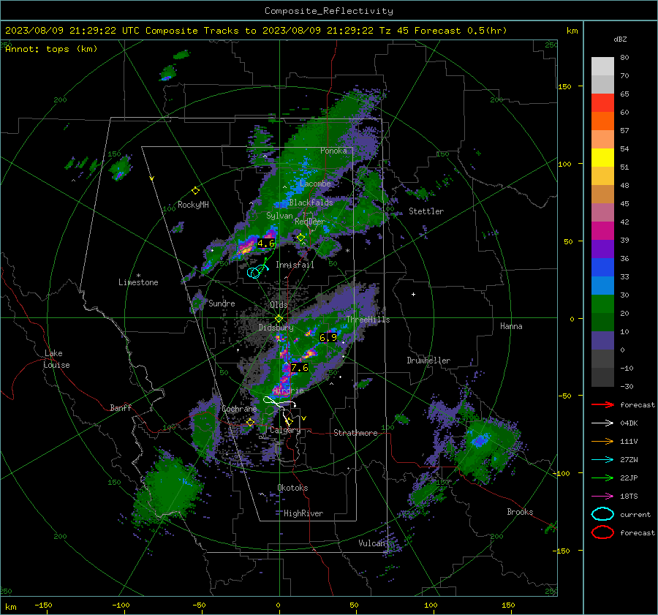
Task: Click the 60 dBZ red color swatch
Action: (602, 103)
